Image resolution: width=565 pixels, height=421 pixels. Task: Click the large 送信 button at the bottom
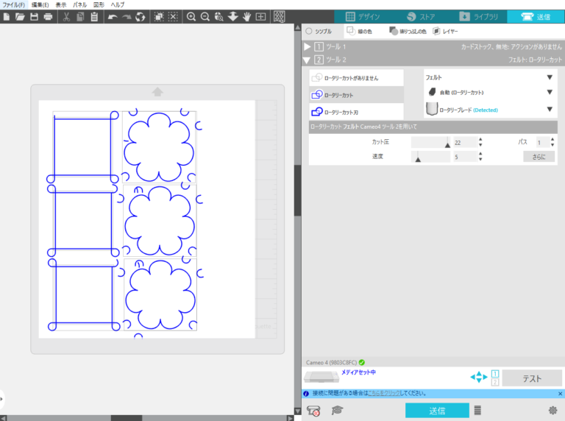click(x=437, y=411)
